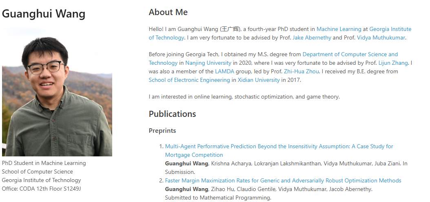Open the Machine Learning link
The image size is (430, 202).
click(x=339, y=29)
